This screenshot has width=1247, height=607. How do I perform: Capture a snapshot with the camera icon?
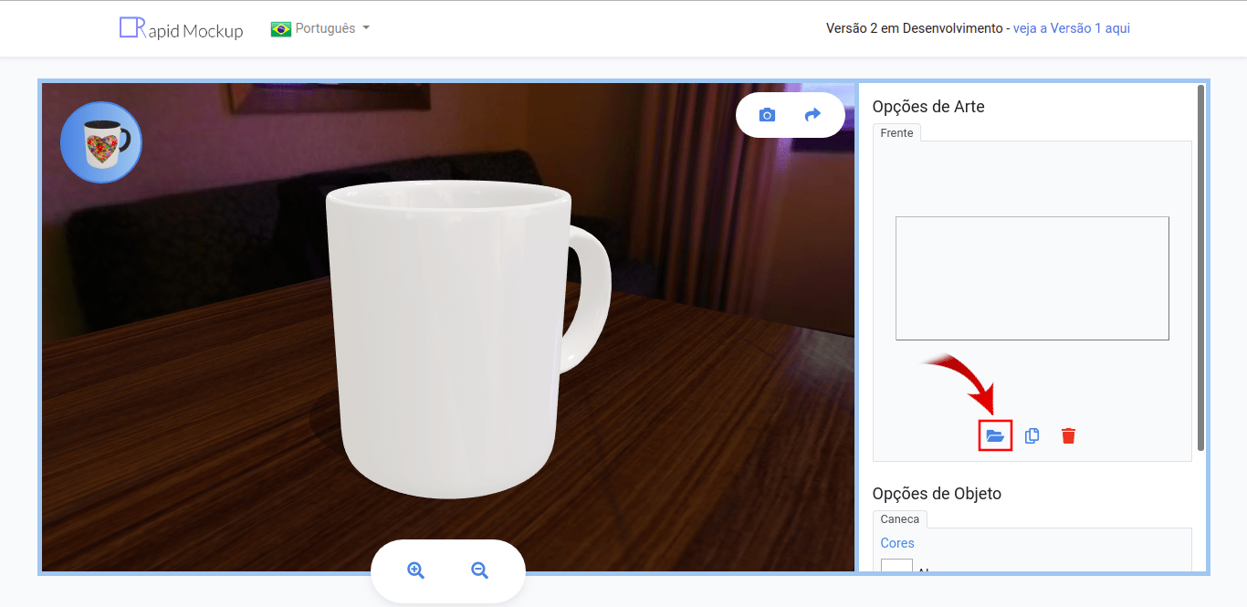766,114
